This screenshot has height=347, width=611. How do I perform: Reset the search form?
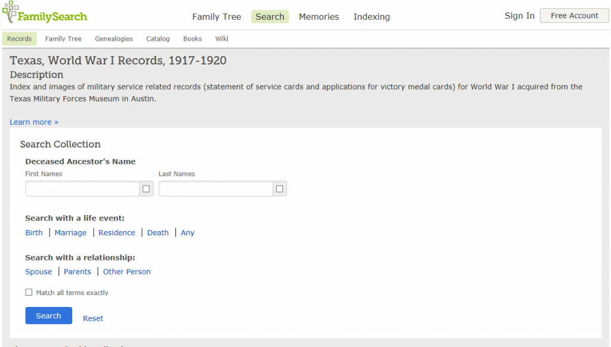click(x=92, y=318)
